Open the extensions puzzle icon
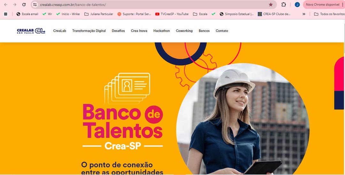The image size is (345, 175). (x=284, y=4)
